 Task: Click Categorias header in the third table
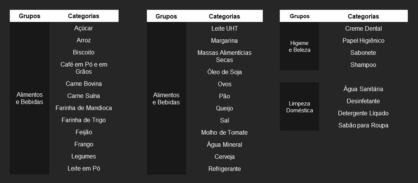point(363,16)
